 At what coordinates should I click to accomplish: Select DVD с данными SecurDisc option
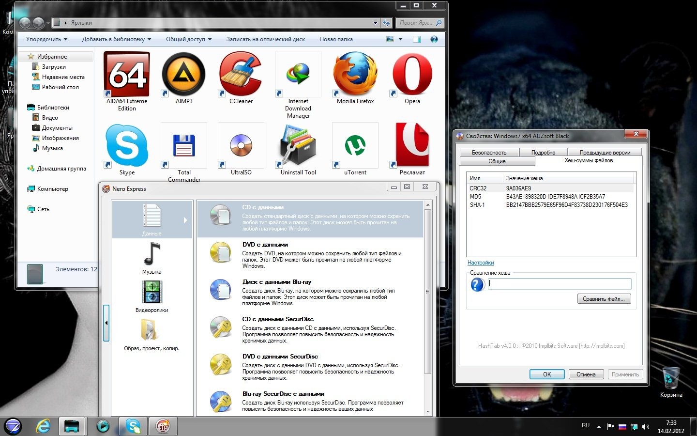[310, 367]
